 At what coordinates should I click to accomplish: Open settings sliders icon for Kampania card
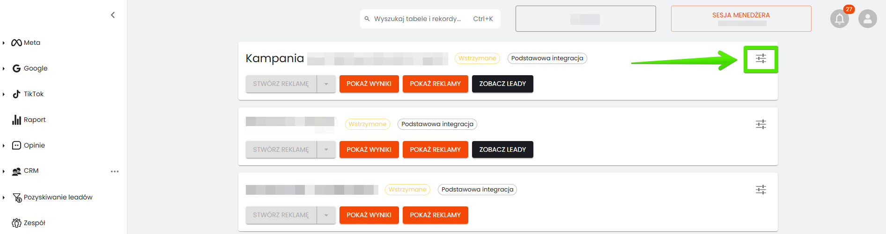coord(761,59)
